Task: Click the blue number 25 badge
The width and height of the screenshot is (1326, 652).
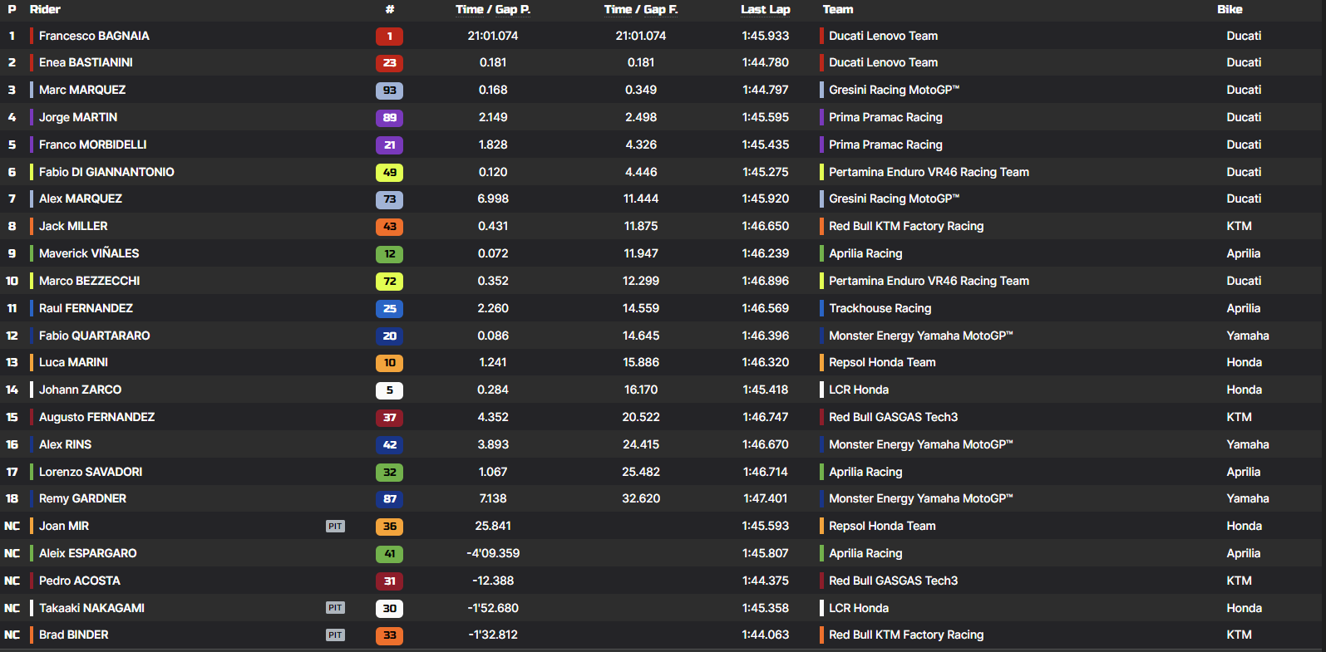Action: click(389, 309)
